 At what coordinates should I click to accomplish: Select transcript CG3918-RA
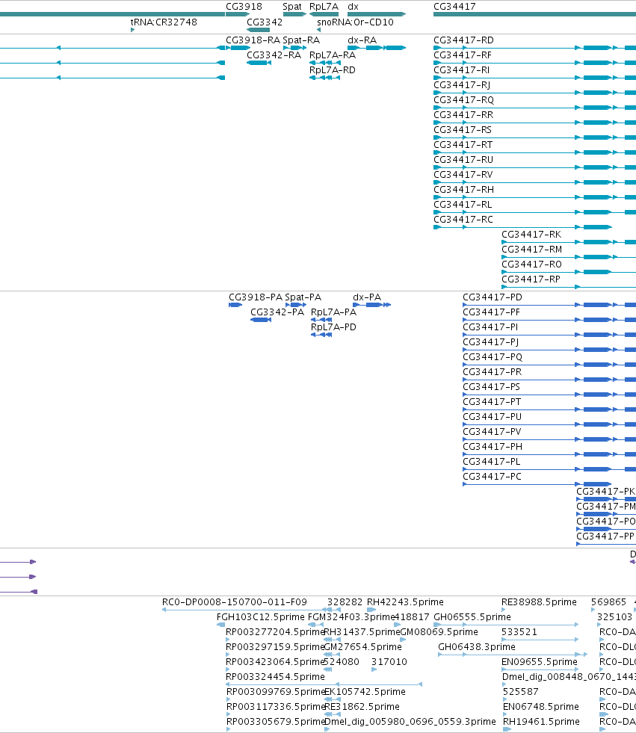coord(253,40)
